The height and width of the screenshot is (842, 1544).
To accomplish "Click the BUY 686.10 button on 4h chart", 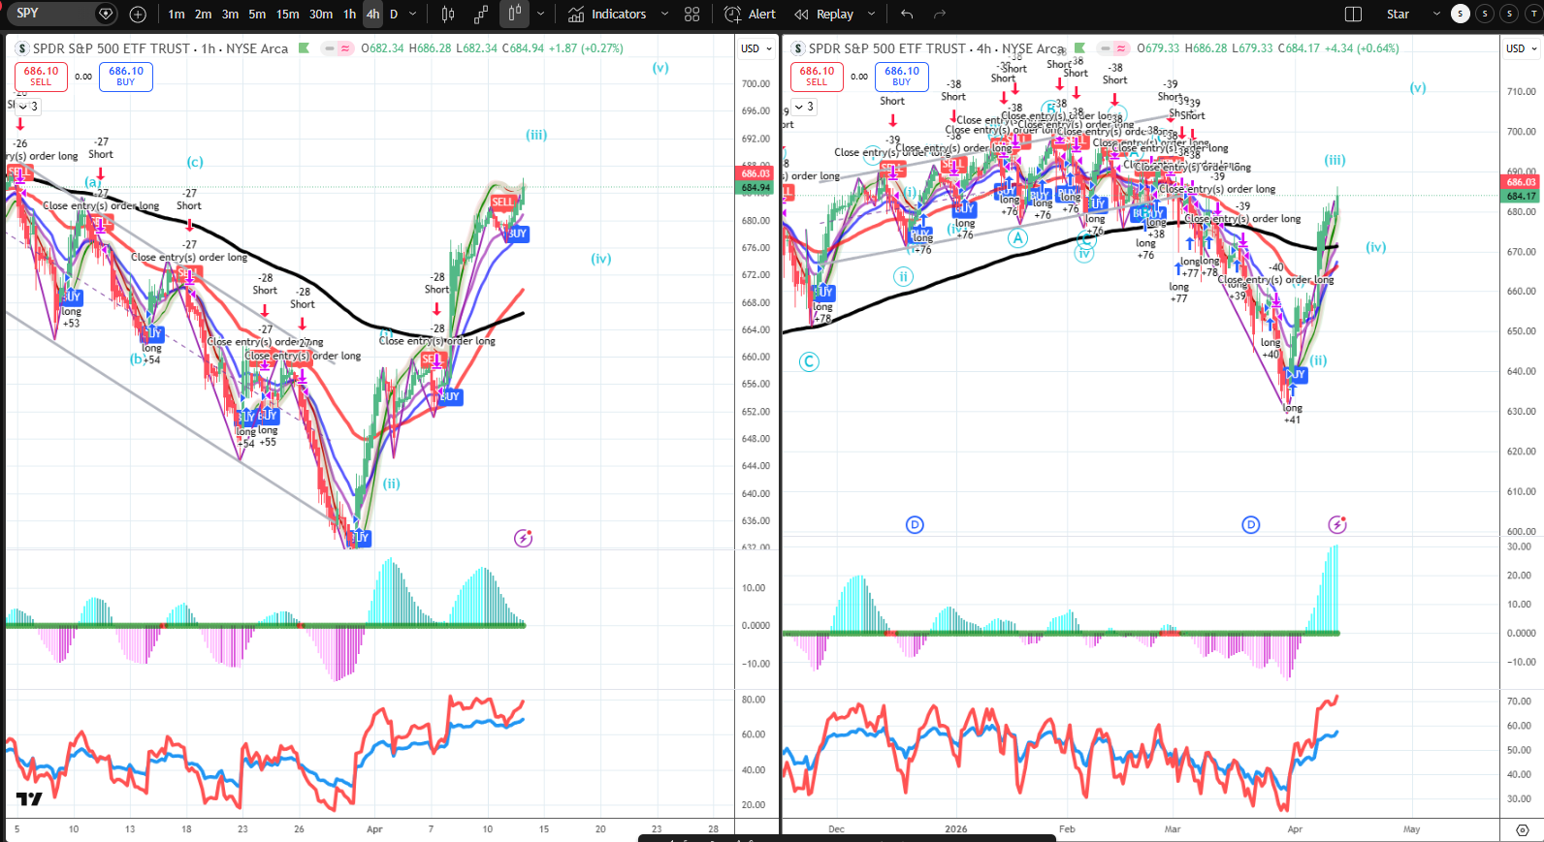I will point(902,77).
